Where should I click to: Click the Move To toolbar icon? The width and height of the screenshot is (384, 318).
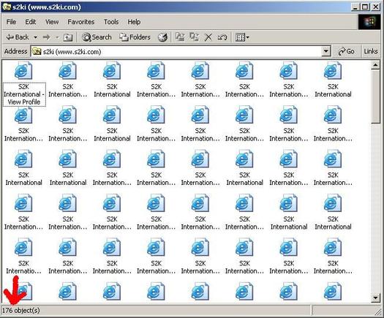(180, 37)
